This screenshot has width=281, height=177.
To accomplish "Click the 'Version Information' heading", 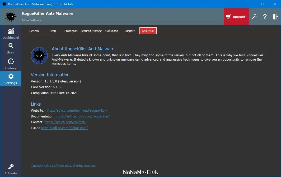I will [50, 75].
